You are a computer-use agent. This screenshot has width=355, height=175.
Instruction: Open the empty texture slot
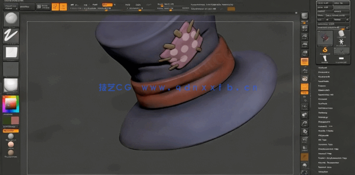(11, 69)
